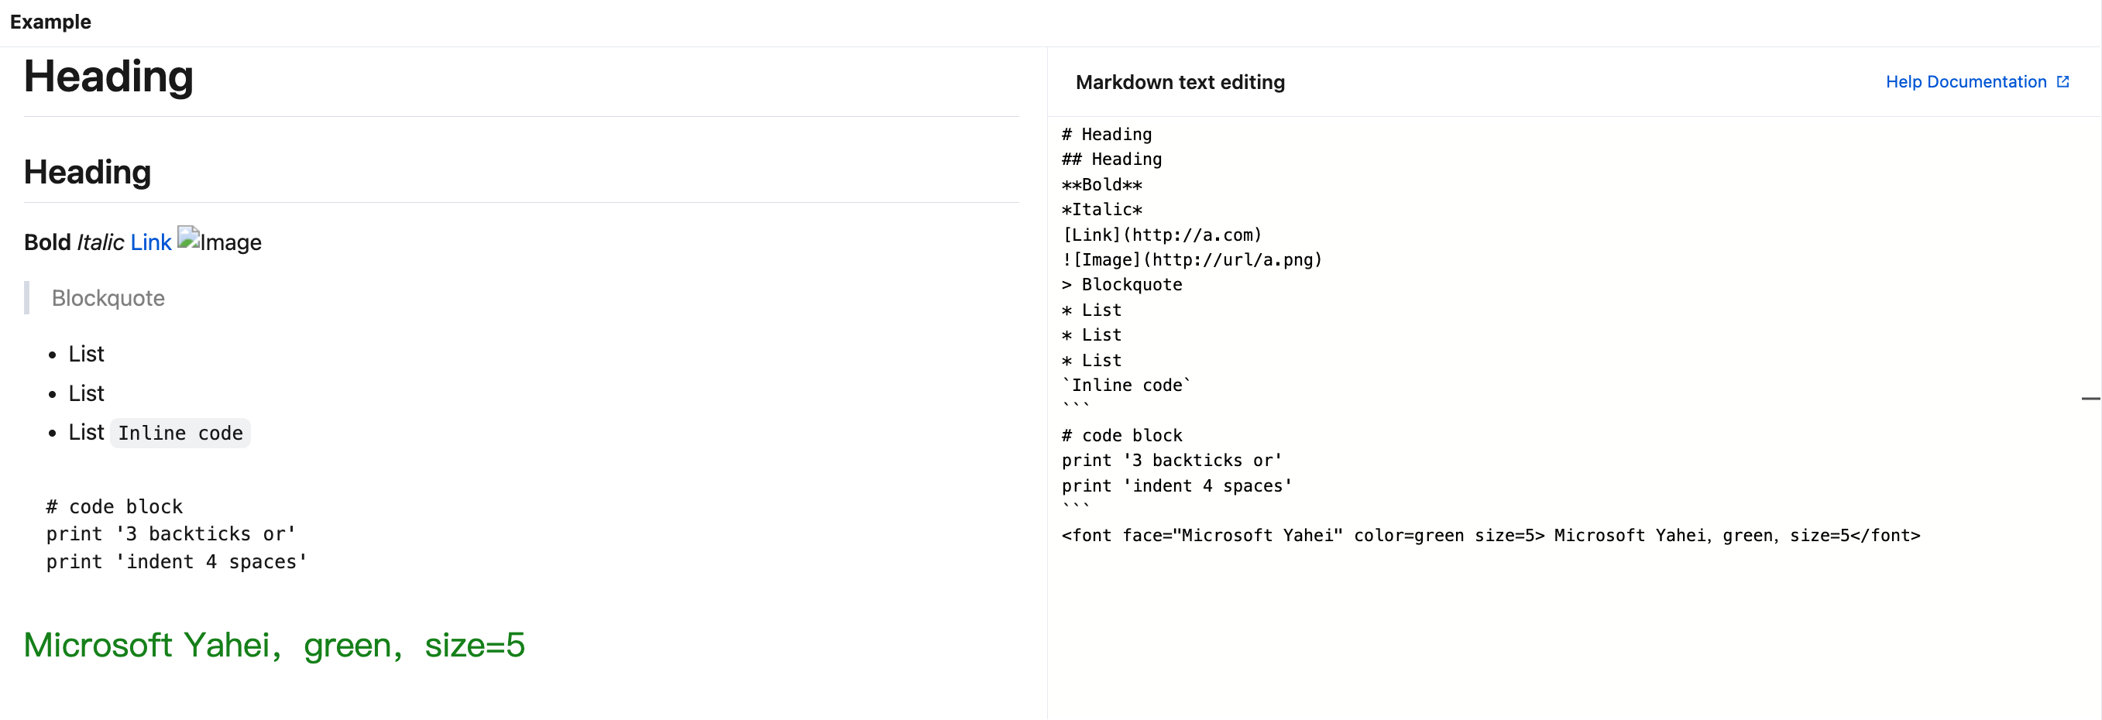Viewport: 2102px width, 720px height.
Task: Click the Inline code chip in preview
Action: click(x=180, y=434)
